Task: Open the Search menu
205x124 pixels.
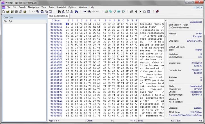Action: (22, 7)
